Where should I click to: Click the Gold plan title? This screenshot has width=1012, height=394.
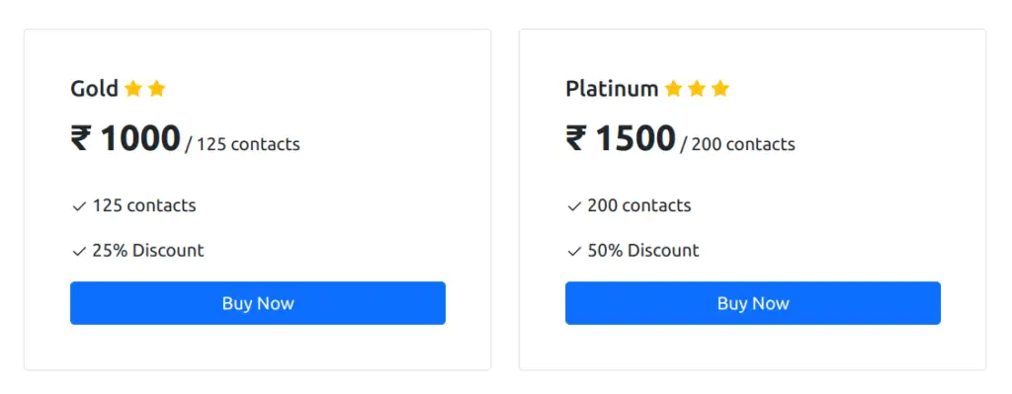tap(94, 88)
